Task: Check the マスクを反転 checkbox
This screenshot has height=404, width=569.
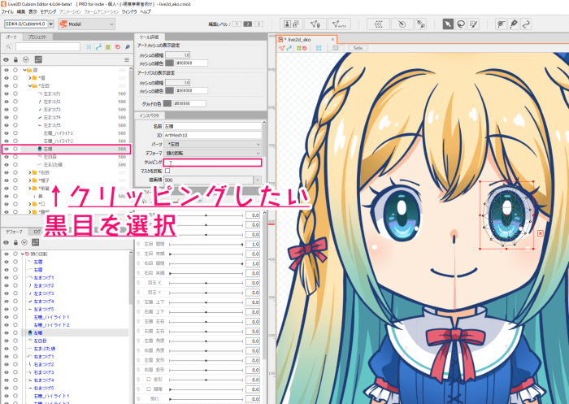Action: (167, 171)
